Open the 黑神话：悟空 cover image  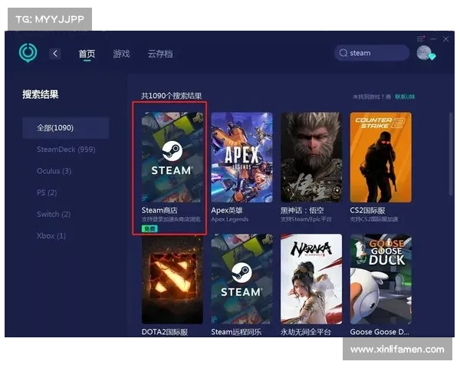pyautogui.click(x=311, y=157)
